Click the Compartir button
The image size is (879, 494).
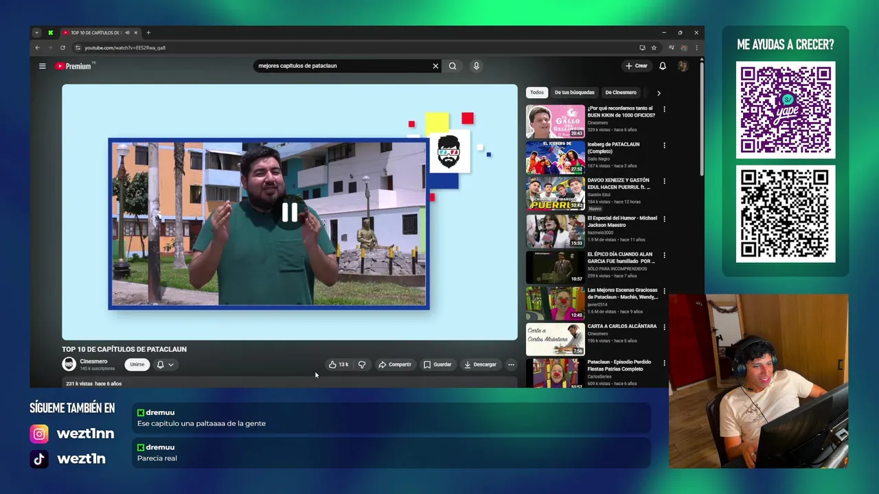395,364
